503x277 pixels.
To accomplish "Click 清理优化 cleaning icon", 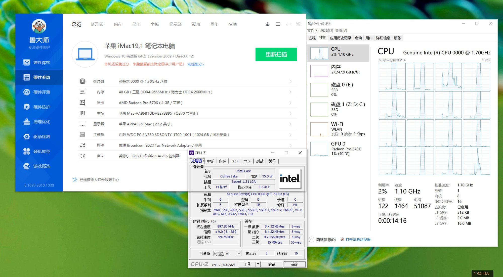I will pos(27,122).
